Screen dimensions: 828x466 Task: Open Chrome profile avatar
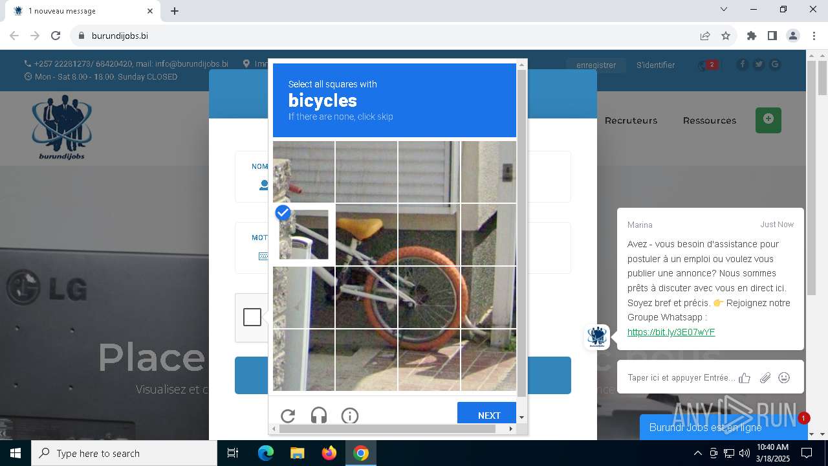(x=793, y=36)
